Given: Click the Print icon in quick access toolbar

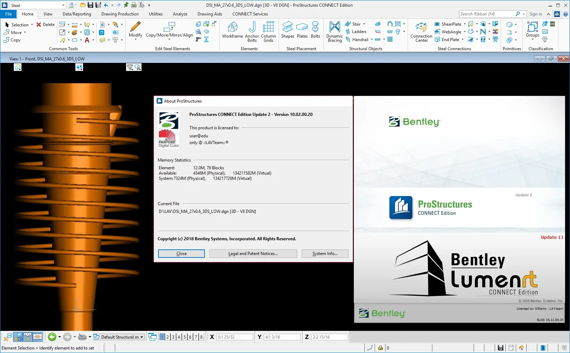Looking at the screenshot, I should (134, 5).
